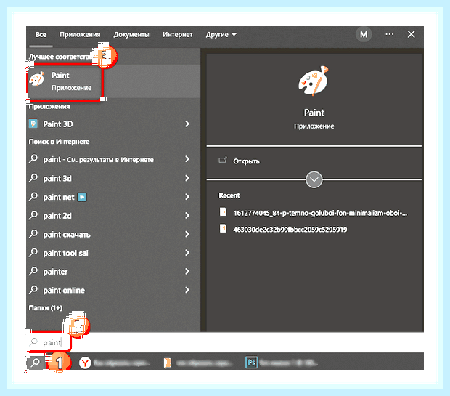Image resolution: width=450 pixels, height=396 pixels.
Task: Click the M user account avatar
Action: click(364, 34)
